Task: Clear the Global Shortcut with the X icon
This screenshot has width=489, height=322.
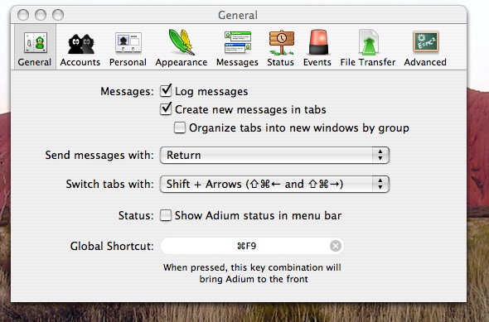Action: [x=336, y=246]
